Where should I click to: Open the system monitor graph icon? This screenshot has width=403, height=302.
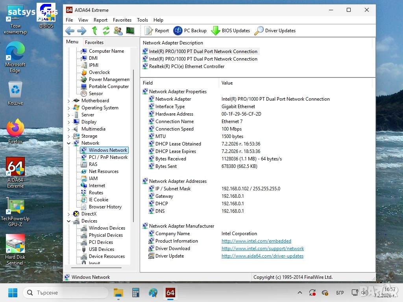130,31
